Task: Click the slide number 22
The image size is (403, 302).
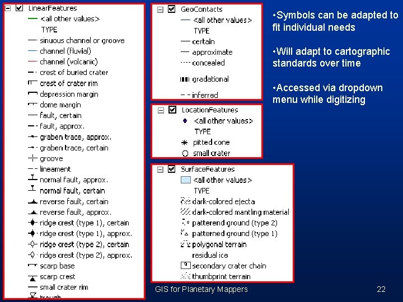Action: (x=381, y=290)
